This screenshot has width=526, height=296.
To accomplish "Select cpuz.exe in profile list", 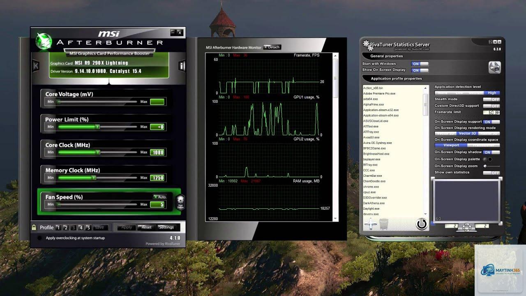I will [369, 192].
